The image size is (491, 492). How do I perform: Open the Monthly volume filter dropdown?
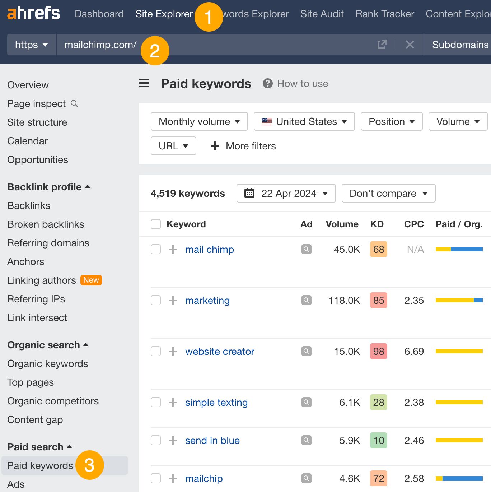pyautogui.click(x=199, y=121)
